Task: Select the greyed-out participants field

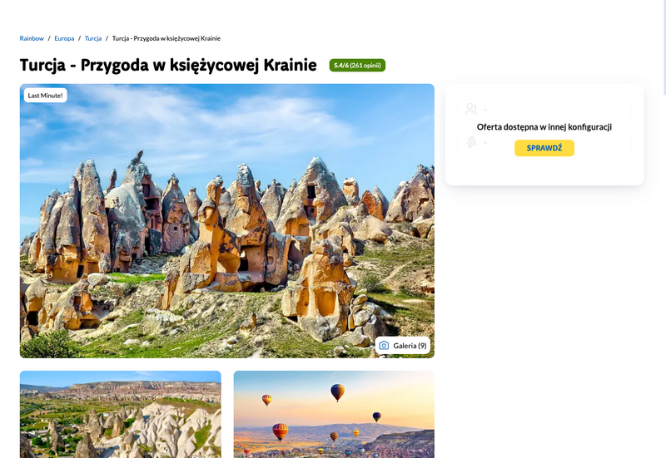Action: (544, 109)
